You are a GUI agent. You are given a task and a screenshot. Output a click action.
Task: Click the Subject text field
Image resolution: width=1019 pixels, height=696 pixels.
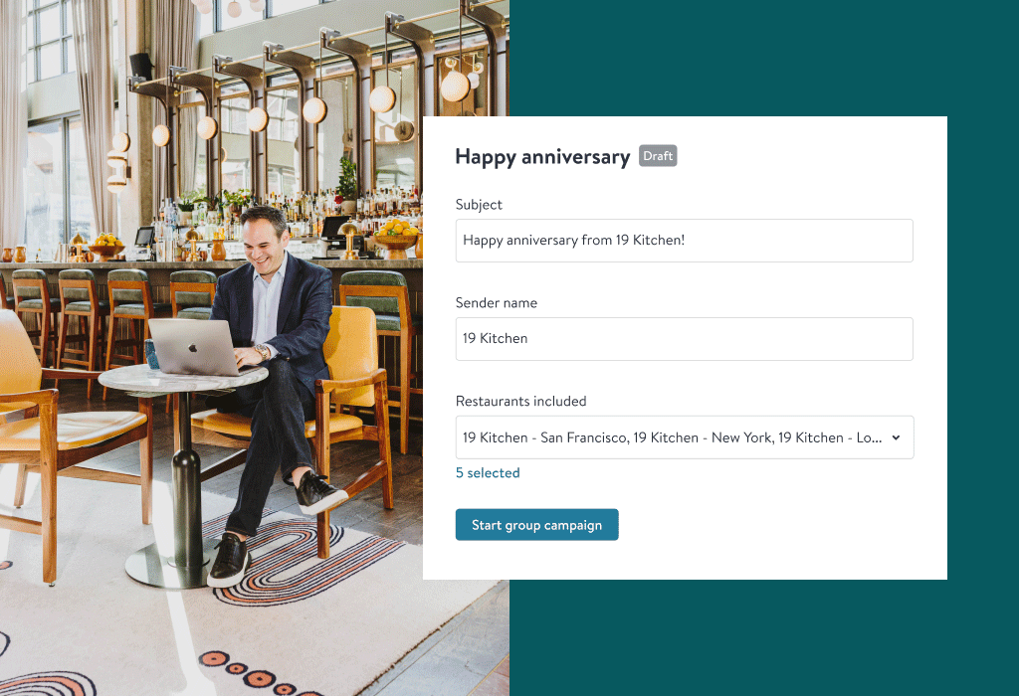point(684,241)
